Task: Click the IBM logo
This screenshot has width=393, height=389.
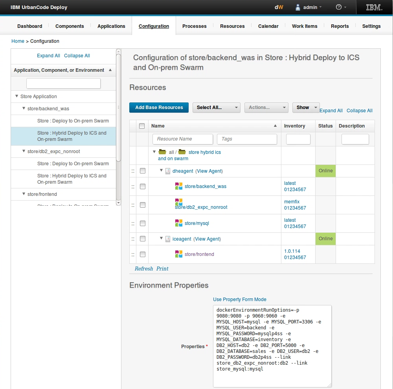Action: click(374, 7)
